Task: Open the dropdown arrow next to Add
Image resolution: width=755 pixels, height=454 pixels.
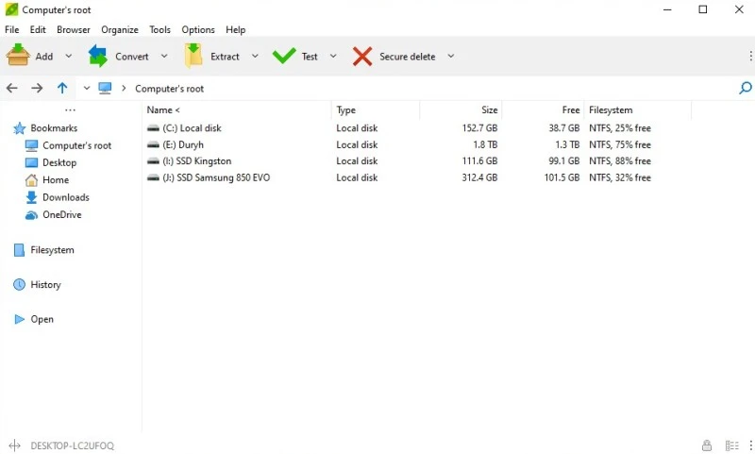Action: pos(72,57)
